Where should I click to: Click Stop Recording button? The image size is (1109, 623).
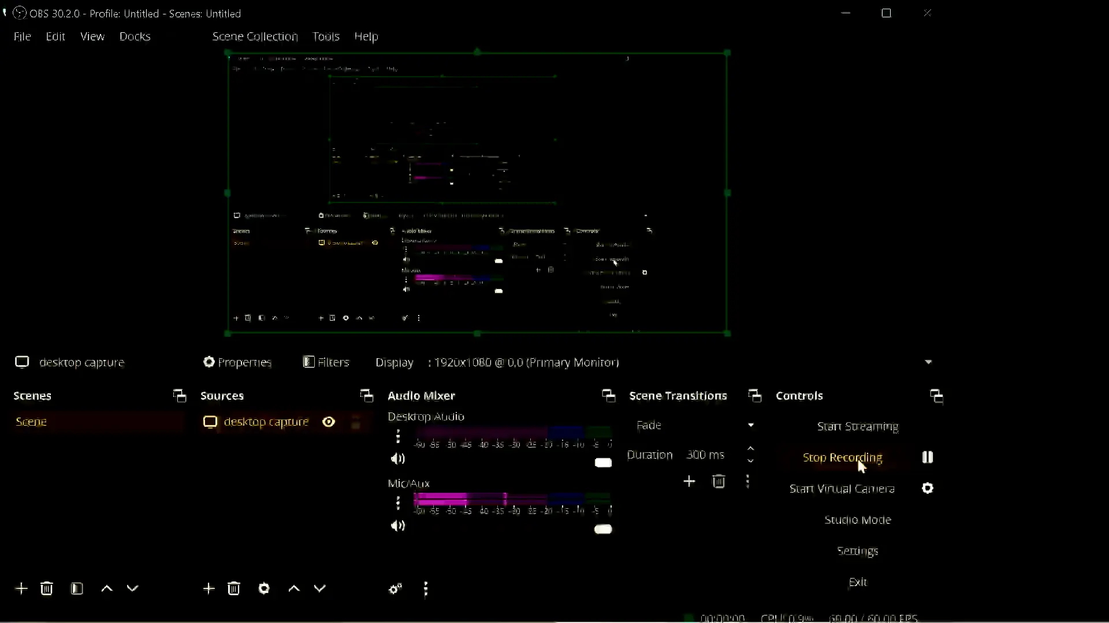coord(843,457)
